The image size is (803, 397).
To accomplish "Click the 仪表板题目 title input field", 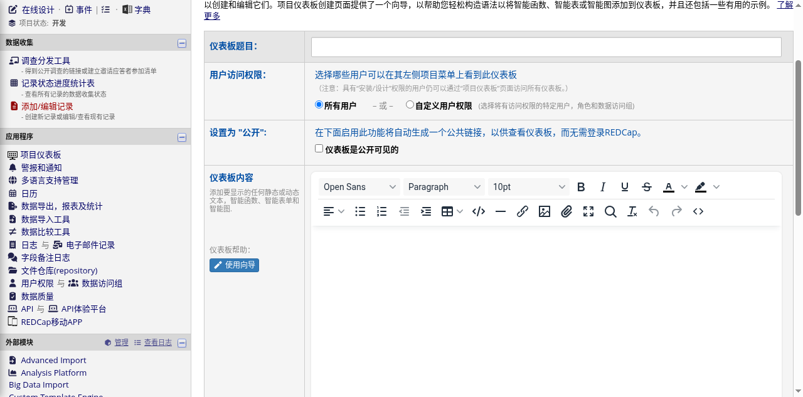I will coord(546,47).
